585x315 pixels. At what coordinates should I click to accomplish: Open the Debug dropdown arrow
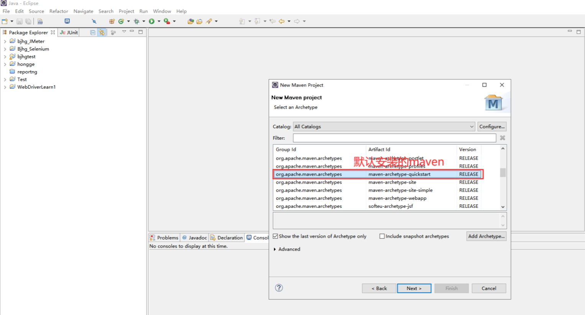coord(144,21)
